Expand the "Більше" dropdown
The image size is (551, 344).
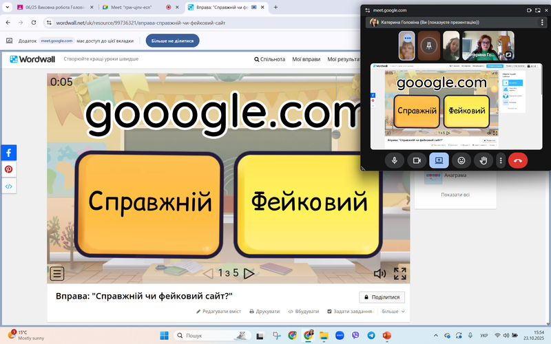point(393,312)
